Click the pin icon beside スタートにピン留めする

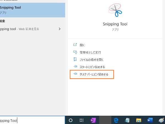(75, 66)
